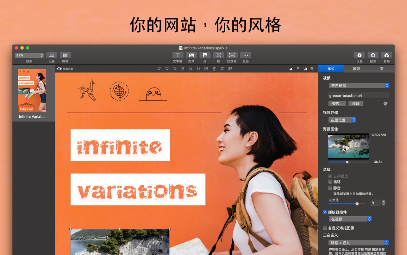Click the poster image preview thumbnail

pyautogui.click(x=348, y=146)
